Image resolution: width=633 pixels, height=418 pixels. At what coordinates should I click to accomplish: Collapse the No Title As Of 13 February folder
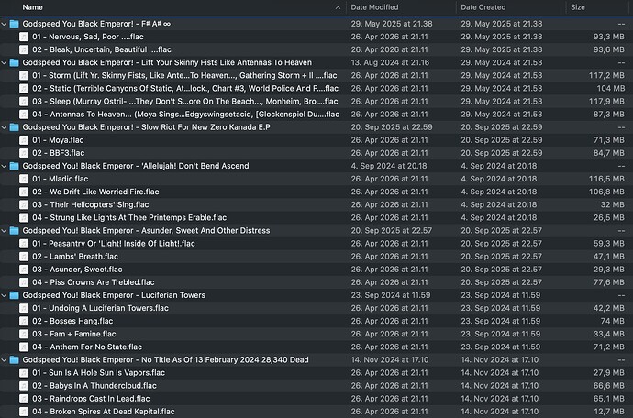click(4, 360)
